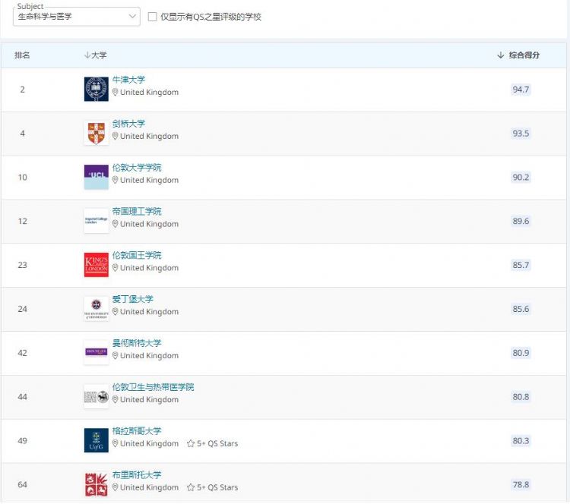Click the Oxford University logo
Image resolution: width=570 pixels, height=504 pixels.
(x=97, y=89)
